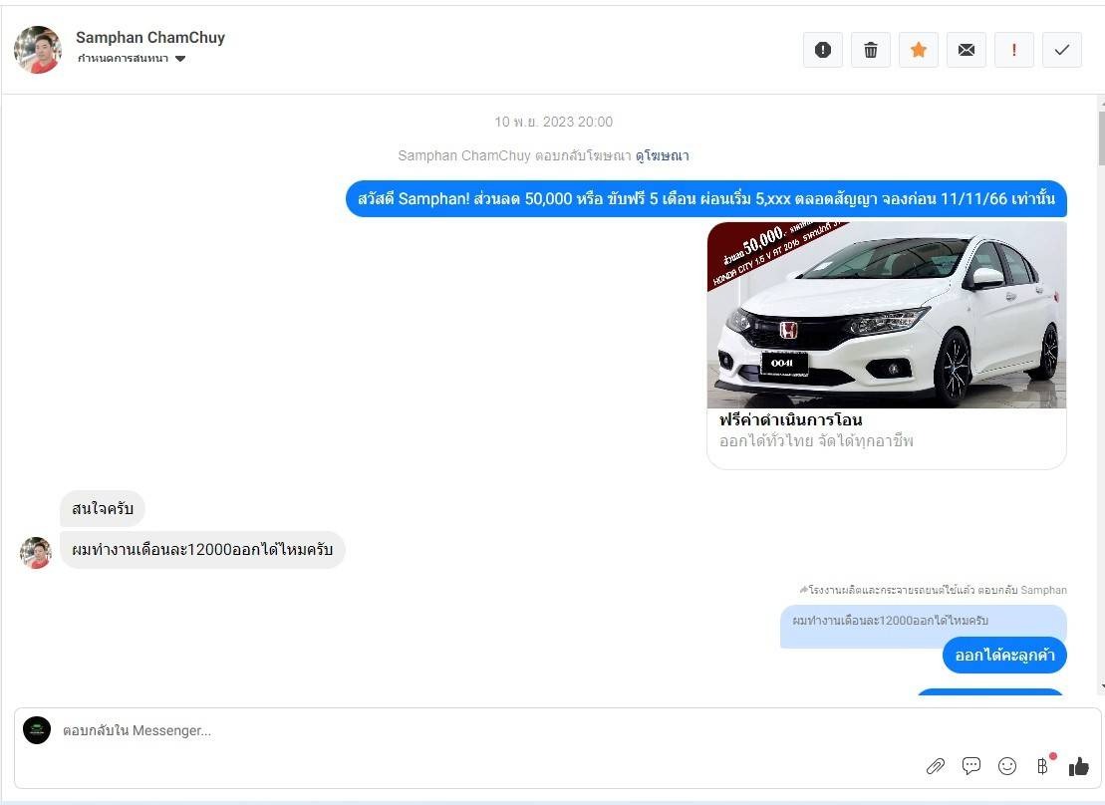This screenshot has height=805, width=1105.
Task: Send a thumbs-up like
Action: click(x=1078, y=766)
